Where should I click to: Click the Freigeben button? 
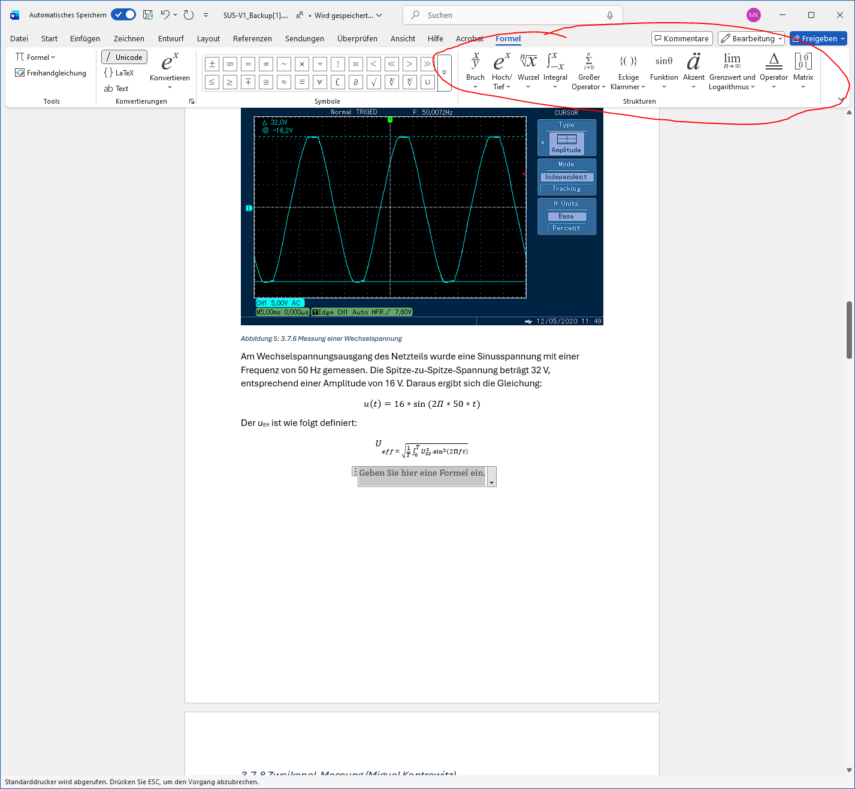pyautogui.click(x=818, y=38)
